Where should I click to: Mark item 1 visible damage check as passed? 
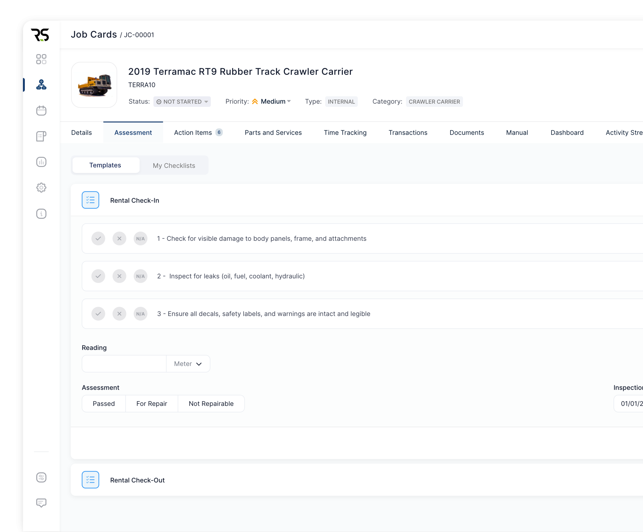[98, 239]
